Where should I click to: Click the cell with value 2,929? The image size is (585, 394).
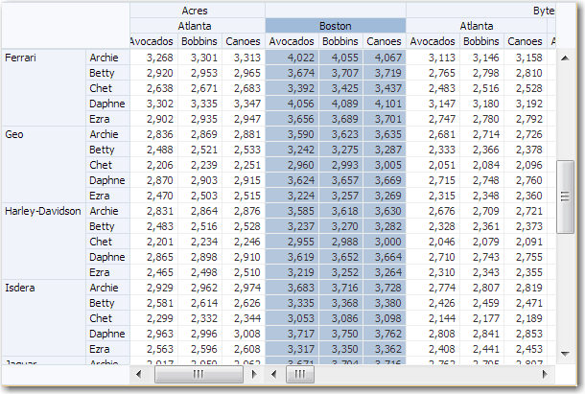[154, 288]
